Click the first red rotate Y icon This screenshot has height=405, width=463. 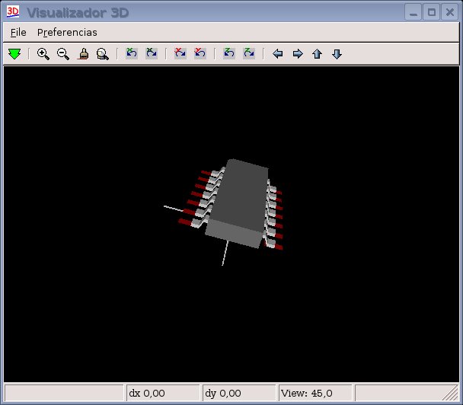coord(180,54)
